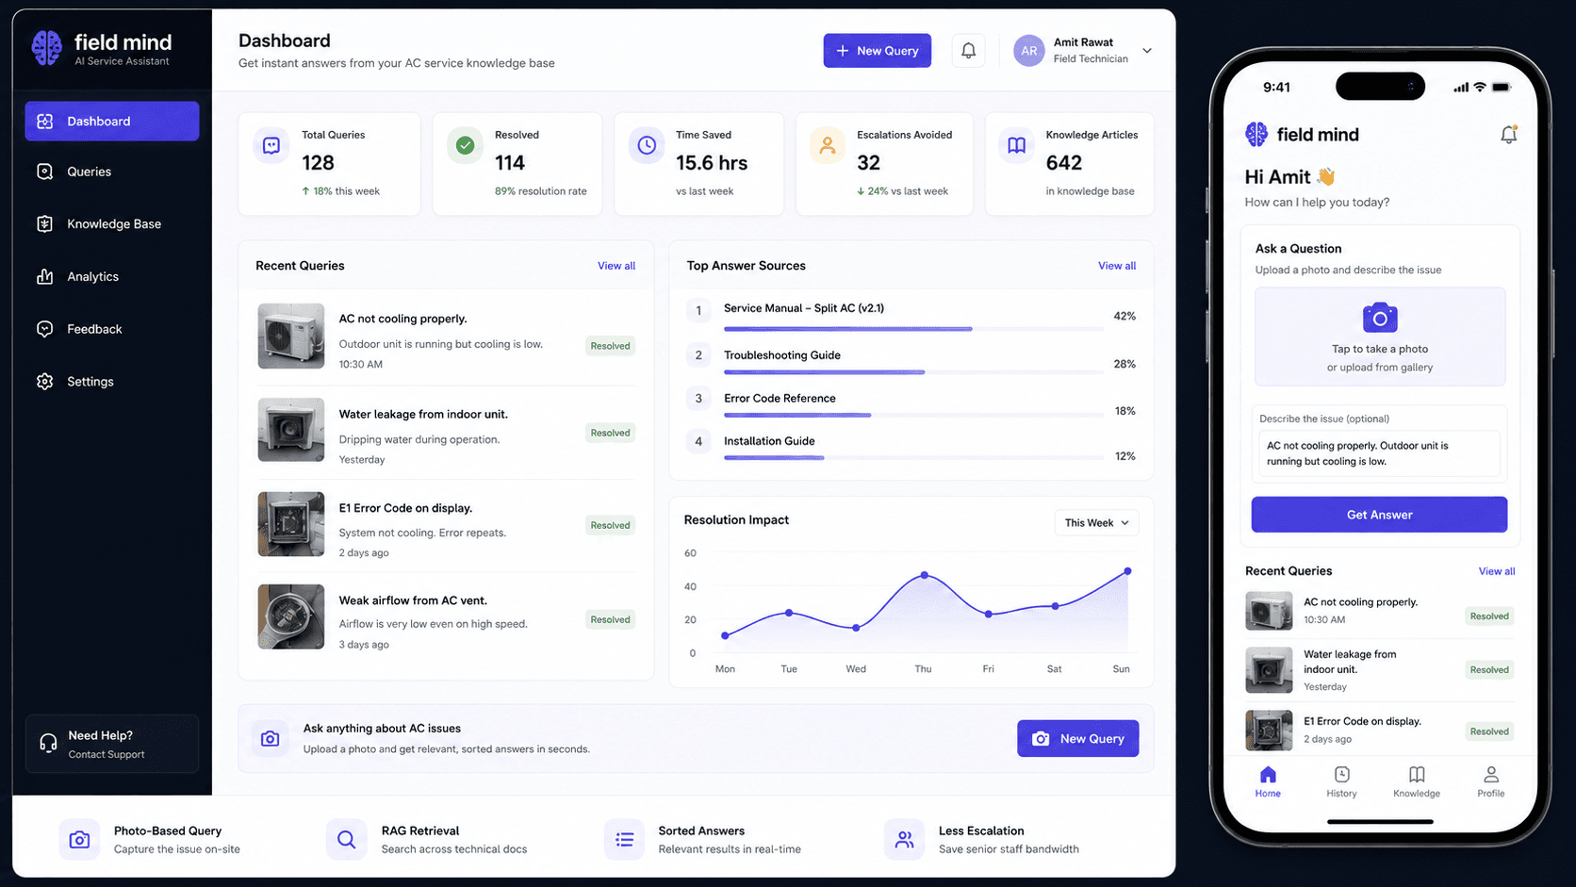Switch to Knowledge tab on phone
This screenshot has width=1576, height=887.
tap(1417, 781)
